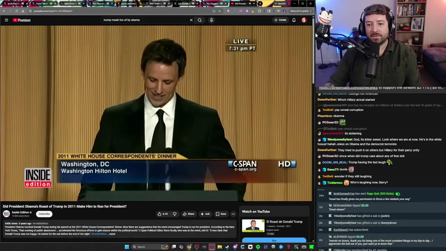Reload the YouTube page

[16, 11]
